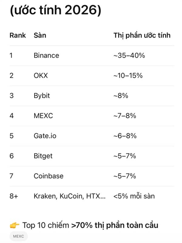
Task: Select the Gate.io exchange entry
Action: point(45,136)
